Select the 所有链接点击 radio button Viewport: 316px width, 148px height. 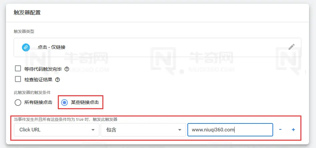pos(18,103)
